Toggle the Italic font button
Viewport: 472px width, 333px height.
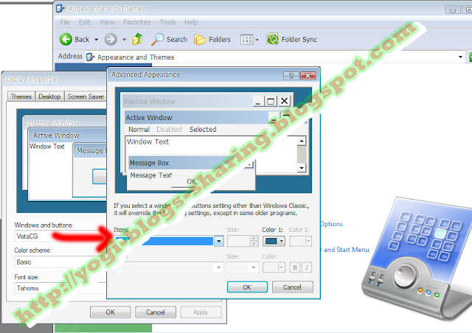coord(307,267)
